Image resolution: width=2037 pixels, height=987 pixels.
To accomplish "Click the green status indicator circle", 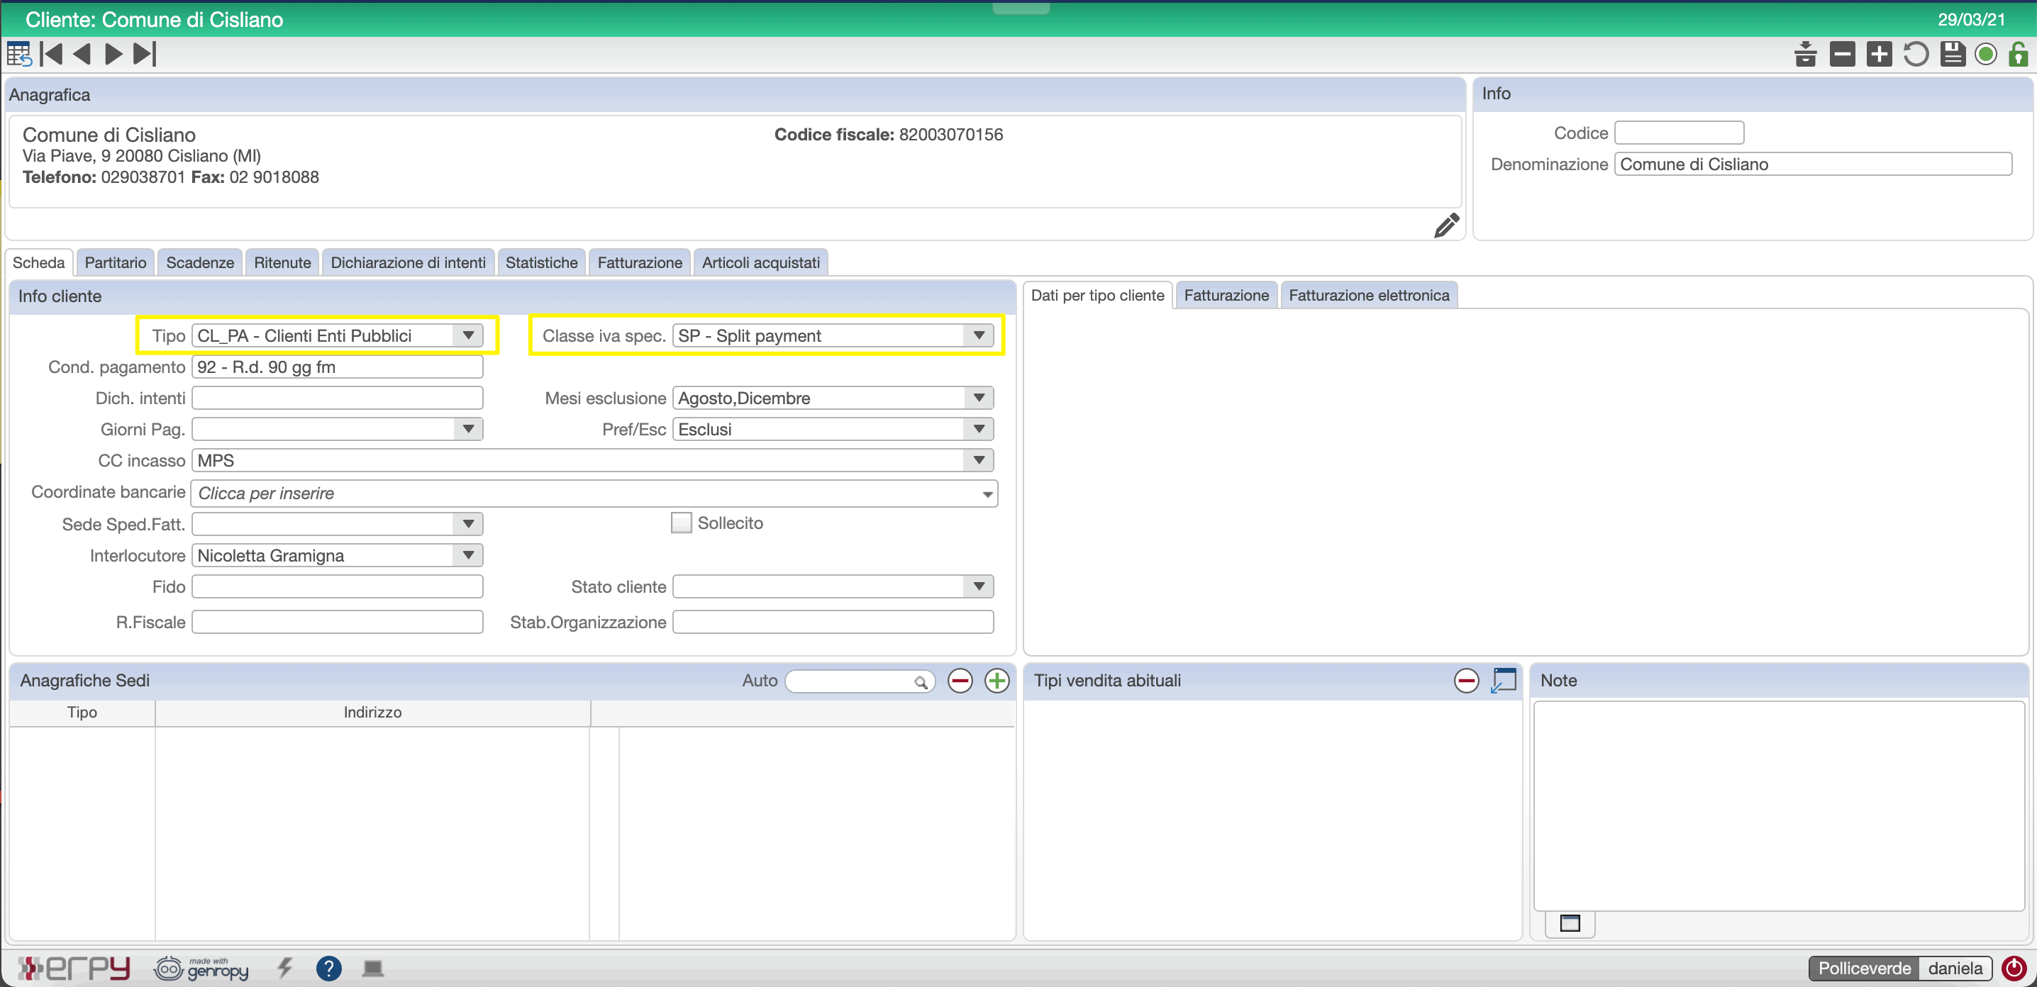I will [x=1986, y=55].
